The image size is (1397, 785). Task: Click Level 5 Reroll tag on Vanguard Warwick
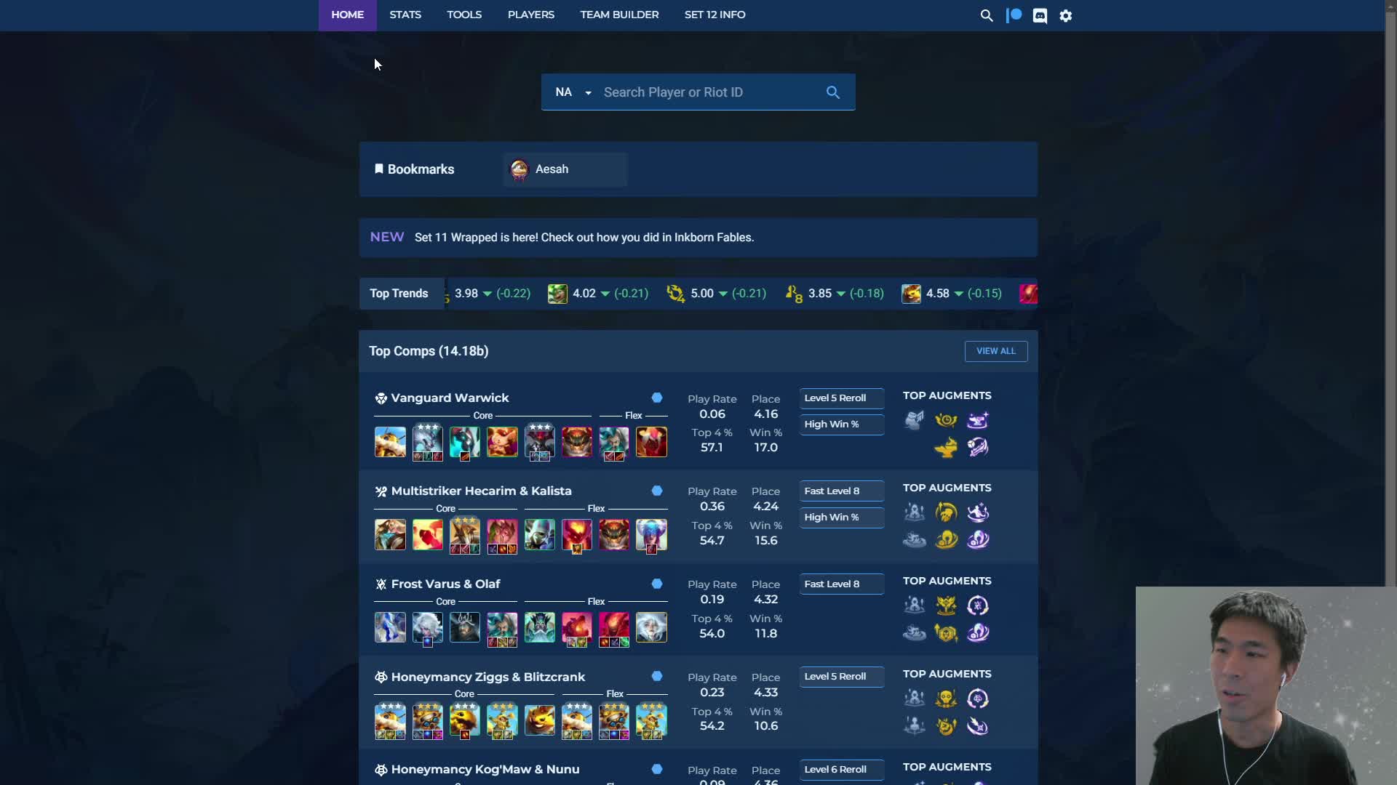842,398
